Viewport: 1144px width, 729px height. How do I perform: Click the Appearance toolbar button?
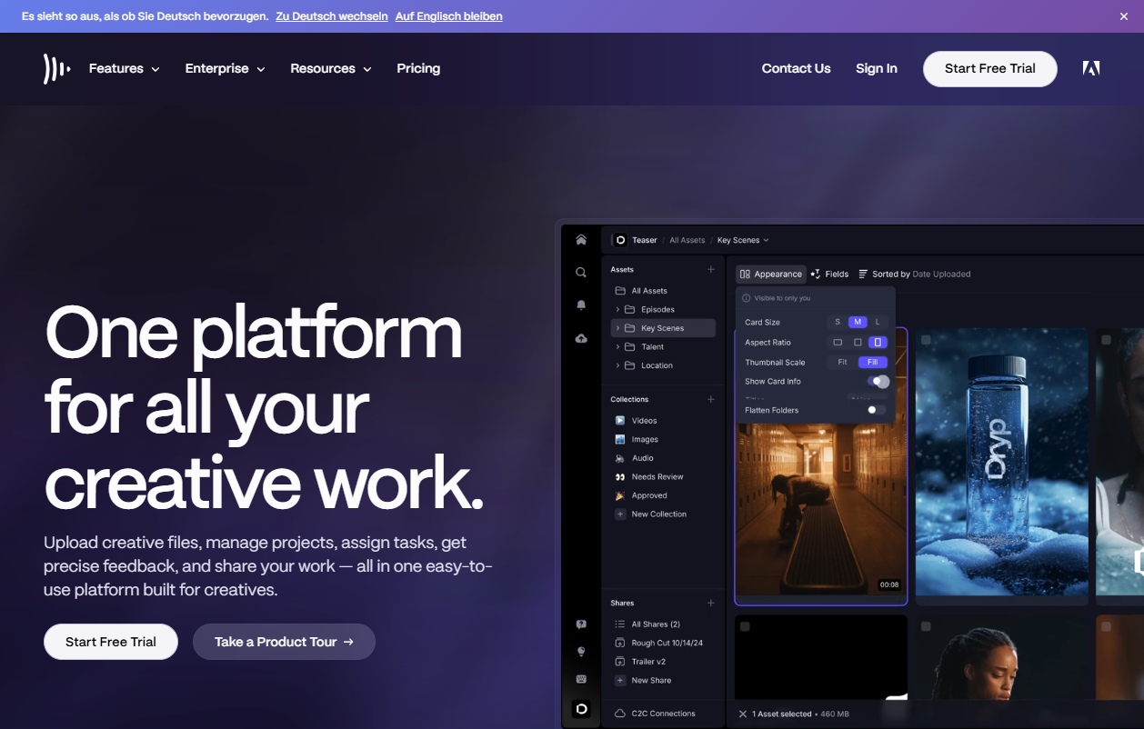click(x=771, y=274)
